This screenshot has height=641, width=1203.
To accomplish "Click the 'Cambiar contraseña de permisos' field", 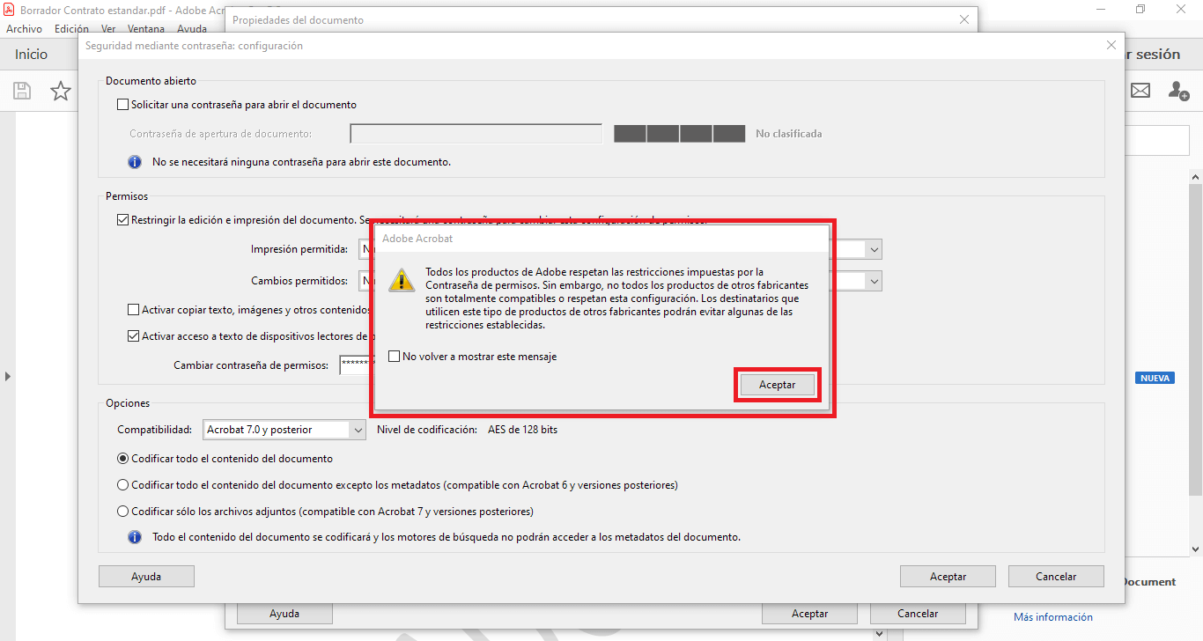I will point(357,365).
